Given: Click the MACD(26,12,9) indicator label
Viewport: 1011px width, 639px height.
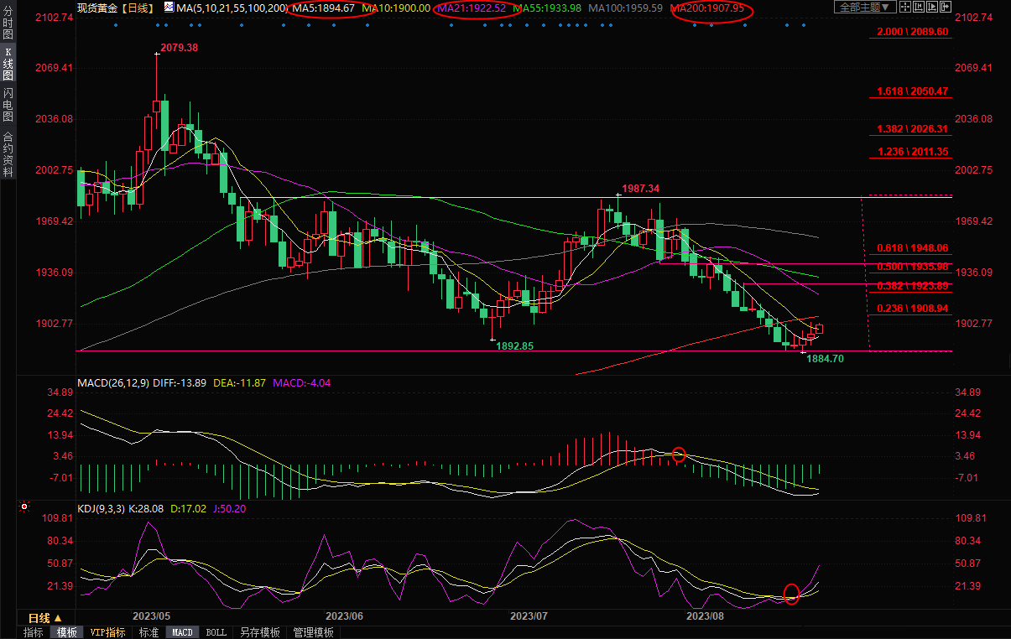Looking at the screenshot, I should pos(112,382).
